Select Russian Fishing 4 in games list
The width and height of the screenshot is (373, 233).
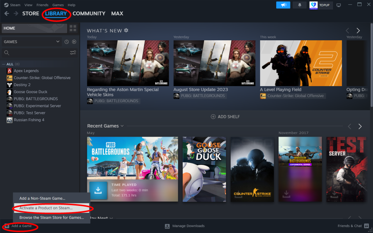29,120
